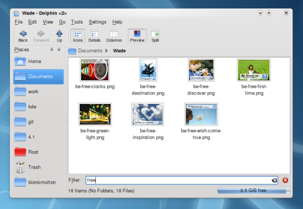Open the Settings menu
Screen dimensions: 303x209
98,22
